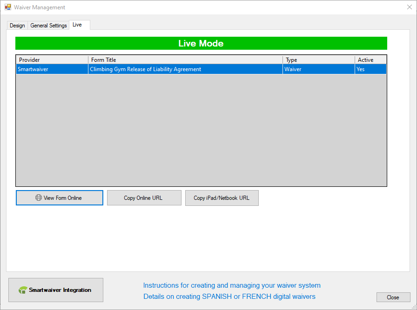Screen dimensions: 417x310
Task: Click Copy iPad/Netbook URL button
Action: click(222, 198)
